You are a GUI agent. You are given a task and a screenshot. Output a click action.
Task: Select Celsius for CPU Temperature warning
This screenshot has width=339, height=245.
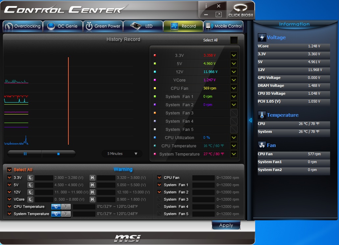[x=56, y=207]
